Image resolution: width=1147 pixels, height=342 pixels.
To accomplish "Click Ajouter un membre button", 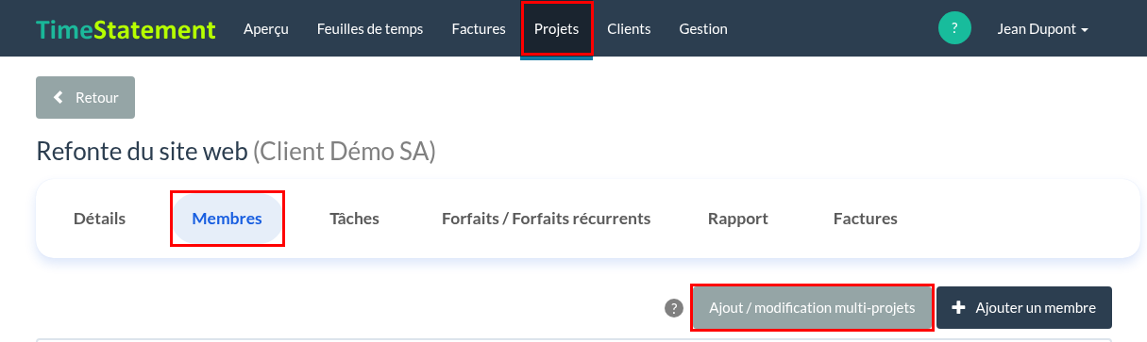I will 1024,308.
